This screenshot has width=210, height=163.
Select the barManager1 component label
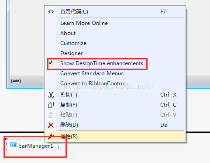pyautogui.click(x=36, y=146)
